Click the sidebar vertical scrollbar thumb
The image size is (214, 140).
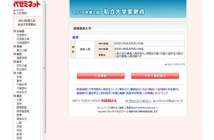[x=45, y=68]
